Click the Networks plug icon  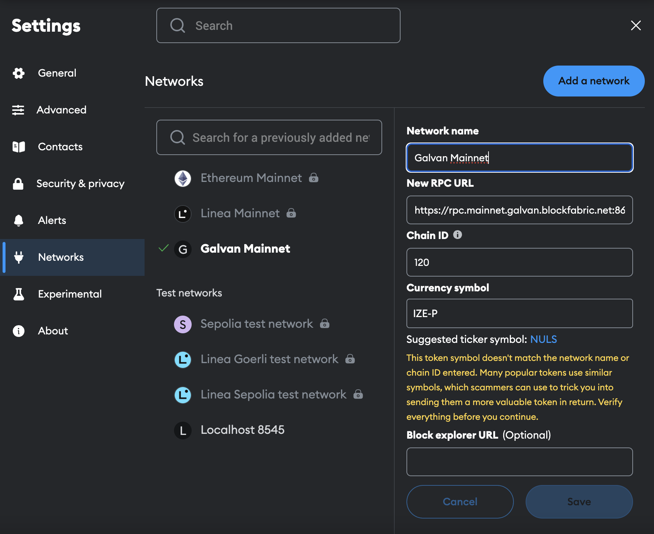click(19, 257)
